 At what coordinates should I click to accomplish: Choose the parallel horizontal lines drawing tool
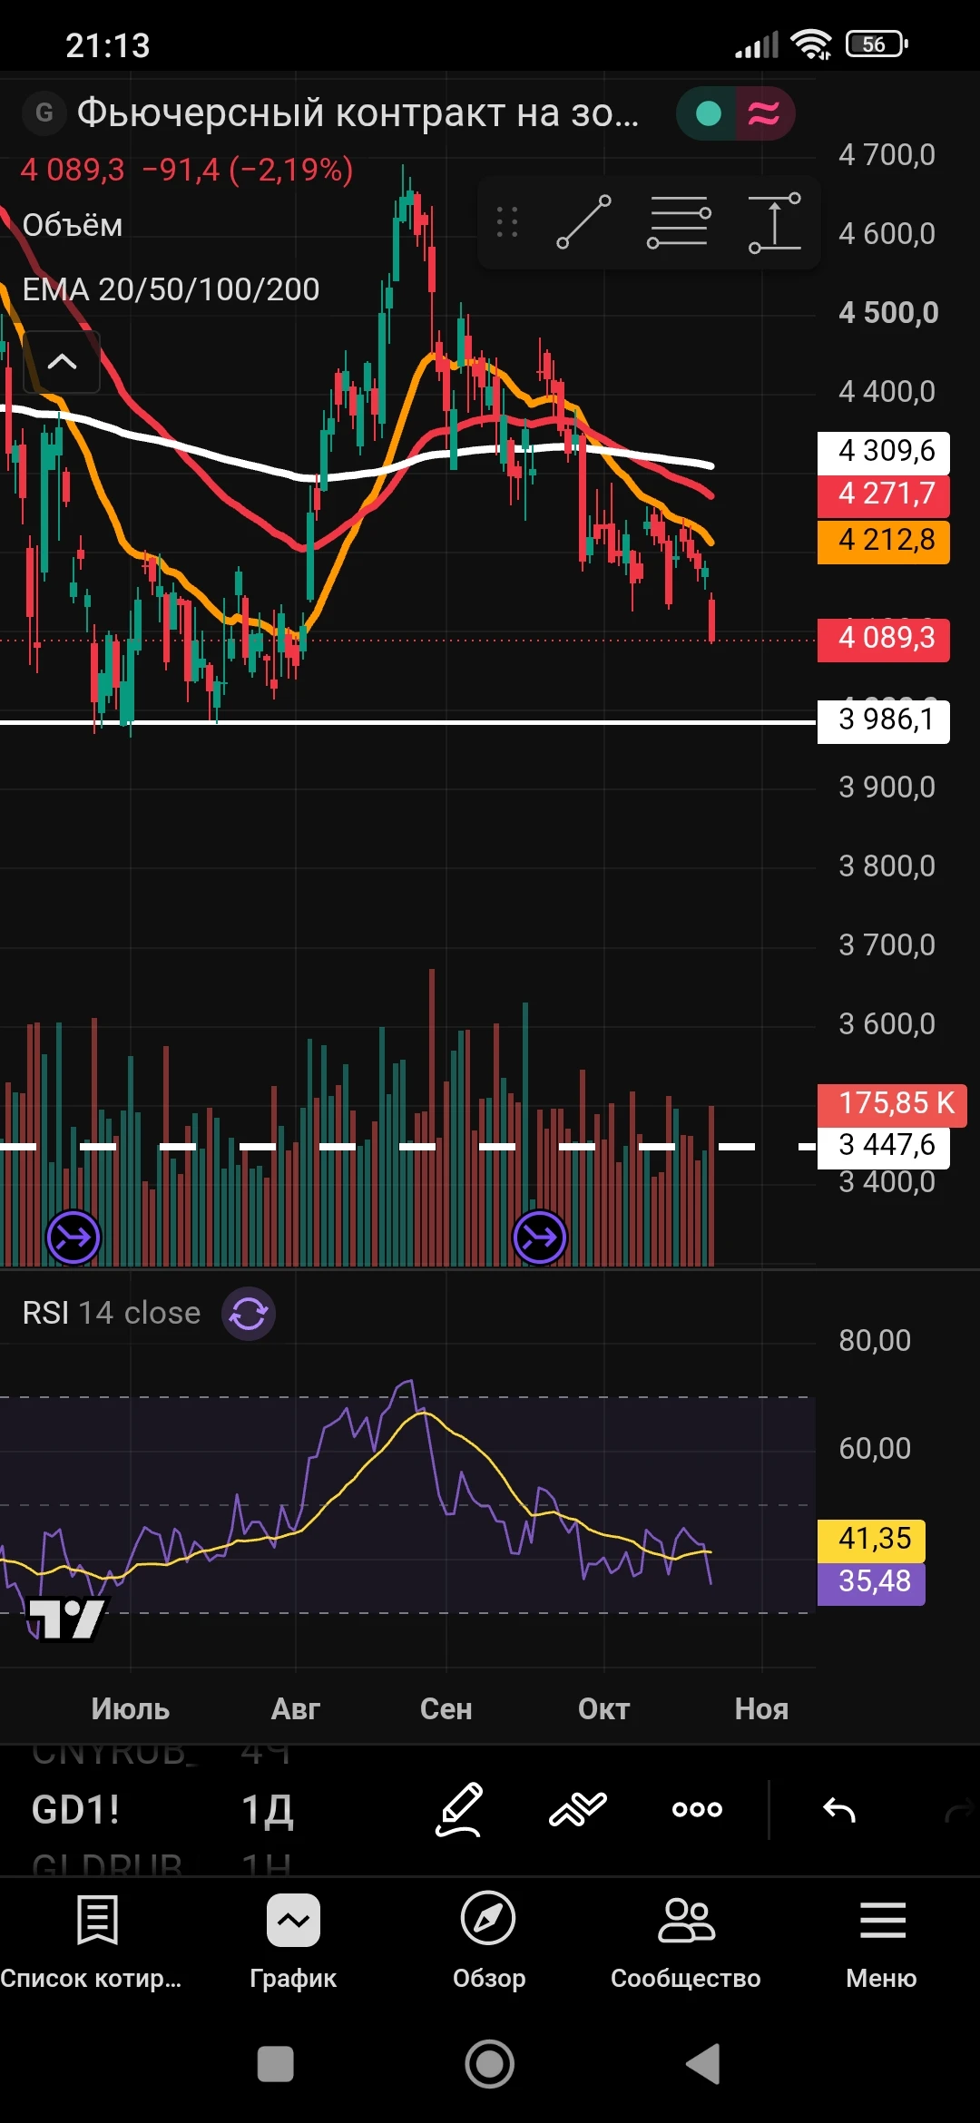(x=679, y=221)
